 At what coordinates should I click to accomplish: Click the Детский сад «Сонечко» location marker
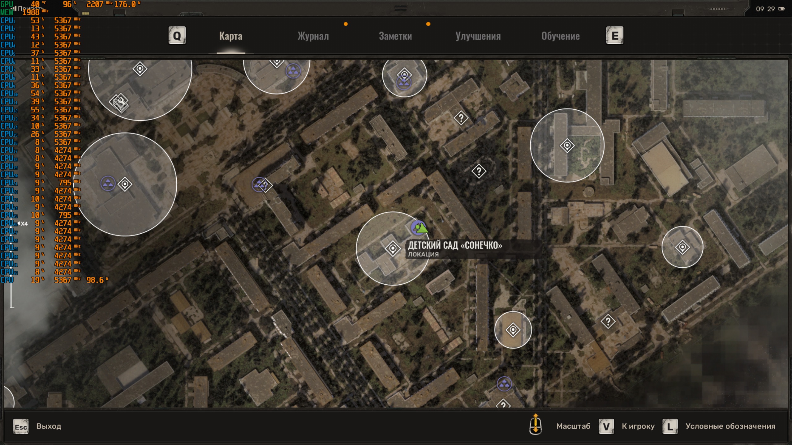tap(393, 248)
